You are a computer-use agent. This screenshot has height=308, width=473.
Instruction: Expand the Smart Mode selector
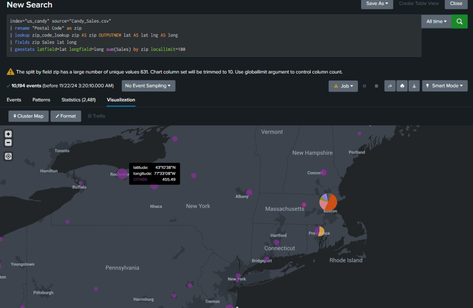tap(445, 86)
